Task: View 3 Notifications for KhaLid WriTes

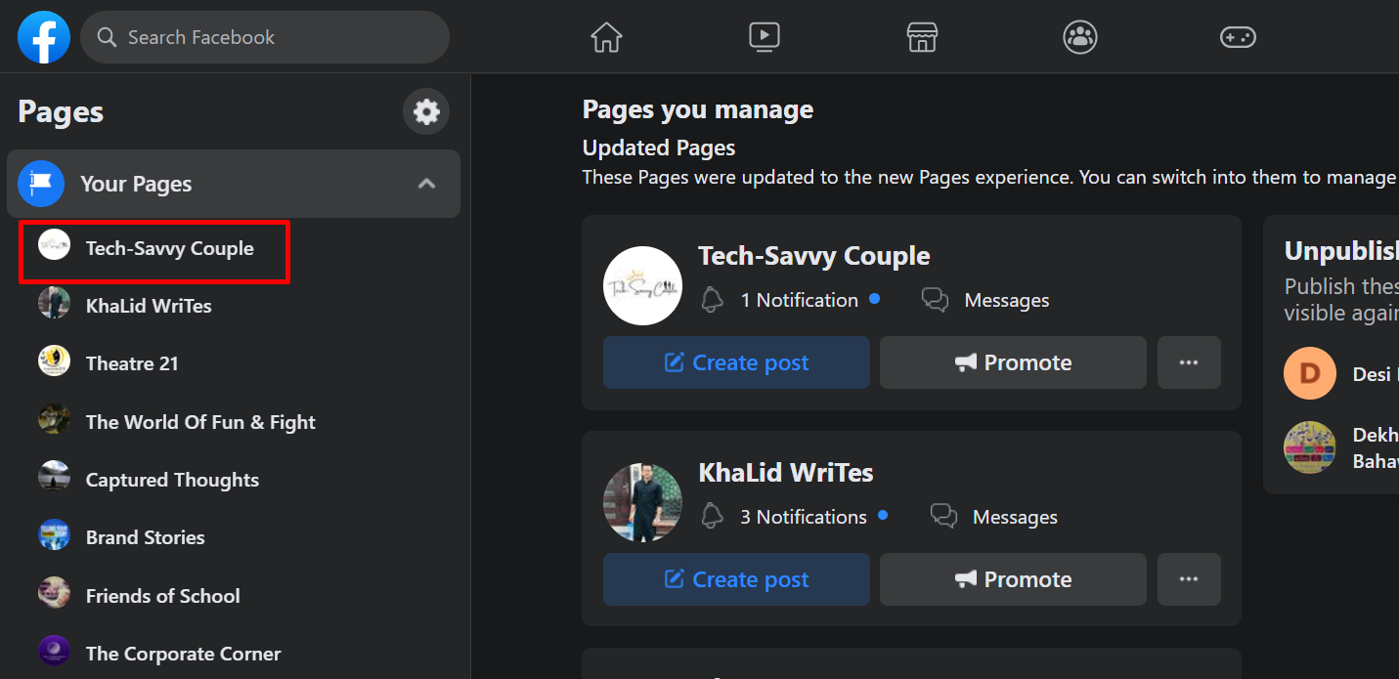Action: point(803,517)
